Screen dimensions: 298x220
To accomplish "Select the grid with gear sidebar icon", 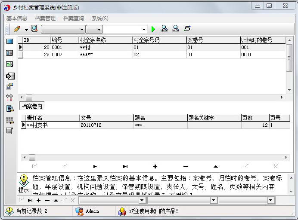I will (10, 120).
